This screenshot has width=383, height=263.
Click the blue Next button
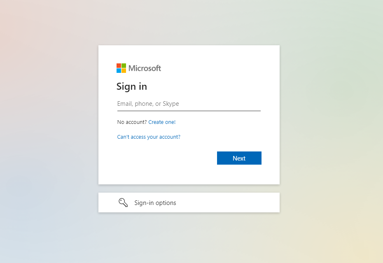pos(239,158)
